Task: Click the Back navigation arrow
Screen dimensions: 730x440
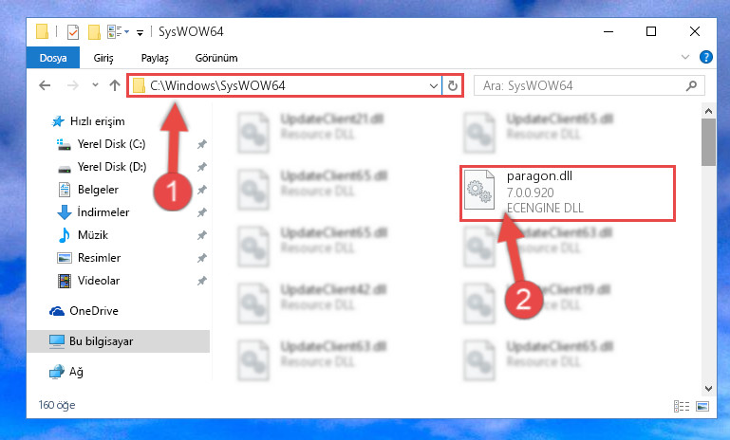Action: [45, 85]
